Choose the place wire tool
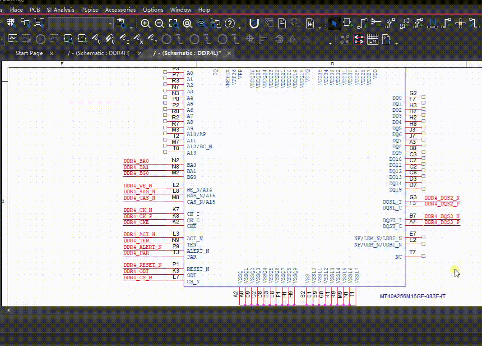This screenshot has height=346, width=482. coord(362,23)
